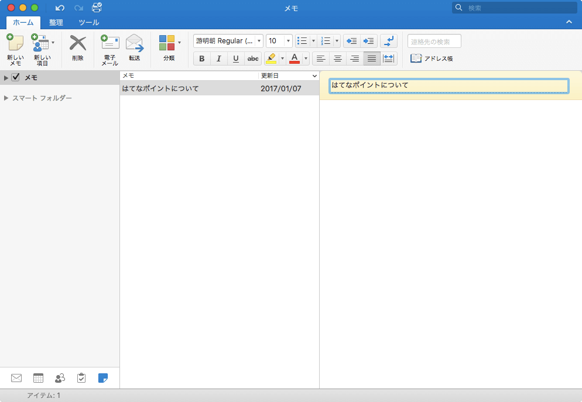The image size is (582, 402).
Task: Expand the メモ folder triangle
Action: click(x=6, y=78)
